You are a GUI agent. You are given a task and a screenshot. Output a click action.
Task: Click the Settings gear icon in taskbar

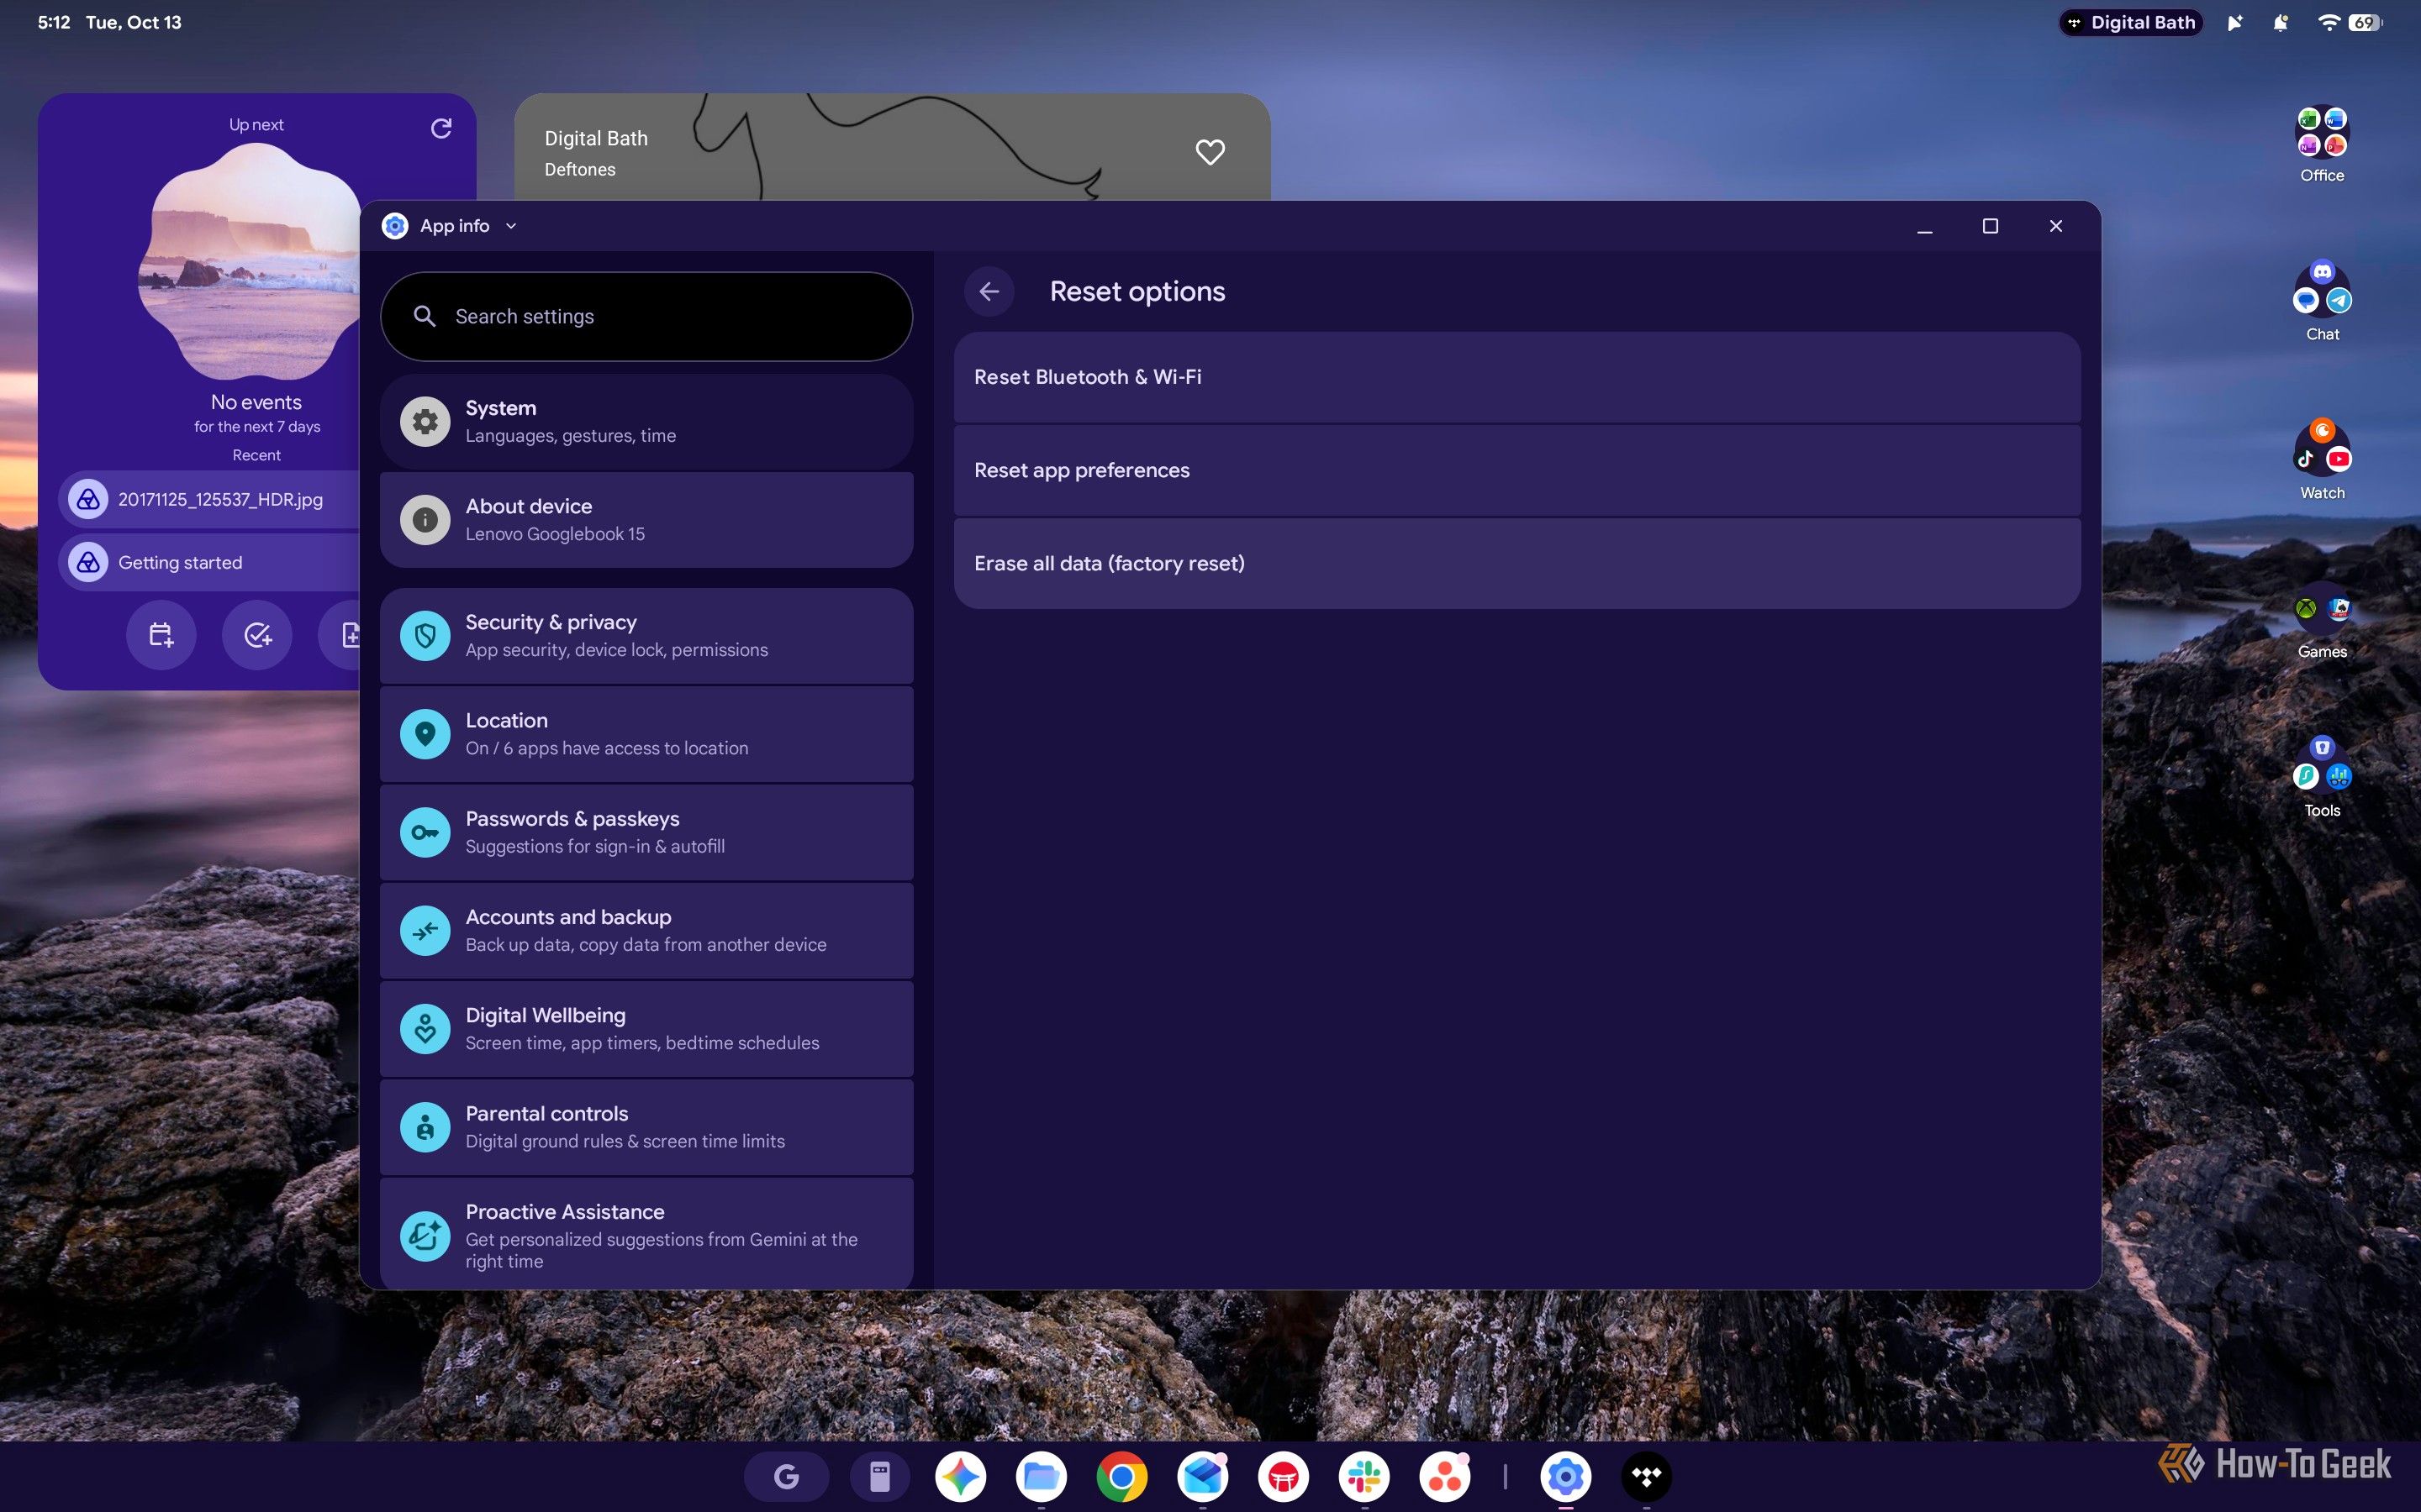[1565, 1476]
